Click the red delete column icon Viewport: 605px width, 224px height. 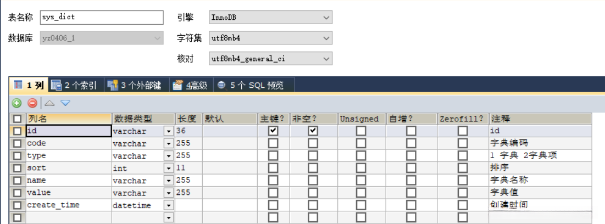[32, 103]
